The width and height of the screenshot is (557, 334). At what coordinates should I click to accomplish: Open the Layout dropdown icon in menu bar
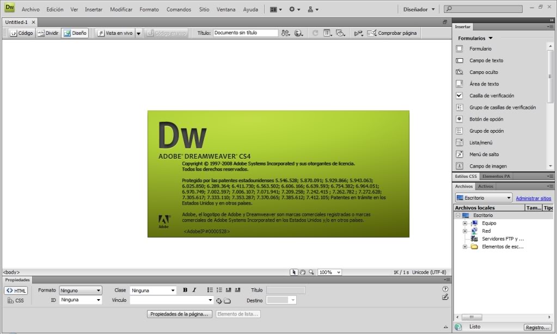[276, 10]
